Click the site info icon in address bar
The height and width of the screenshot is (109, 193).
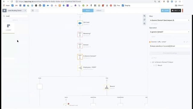[x=17, y=2]
